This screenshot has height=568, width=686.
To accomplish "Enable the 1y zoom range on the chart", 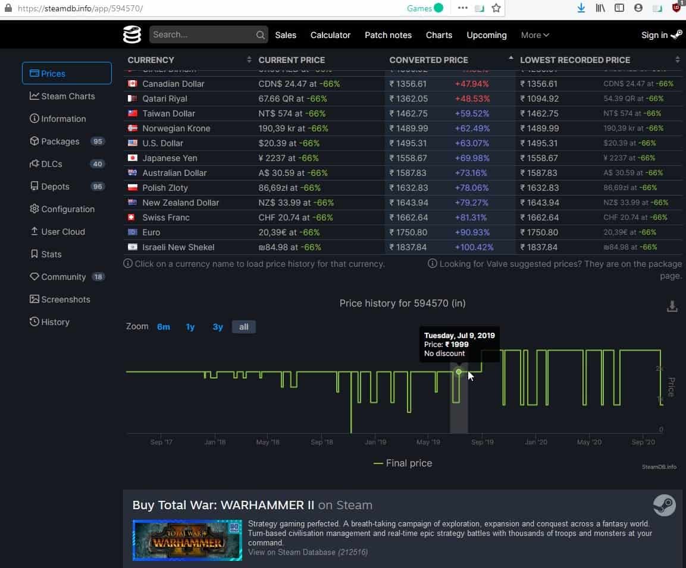I will point(190,326).
